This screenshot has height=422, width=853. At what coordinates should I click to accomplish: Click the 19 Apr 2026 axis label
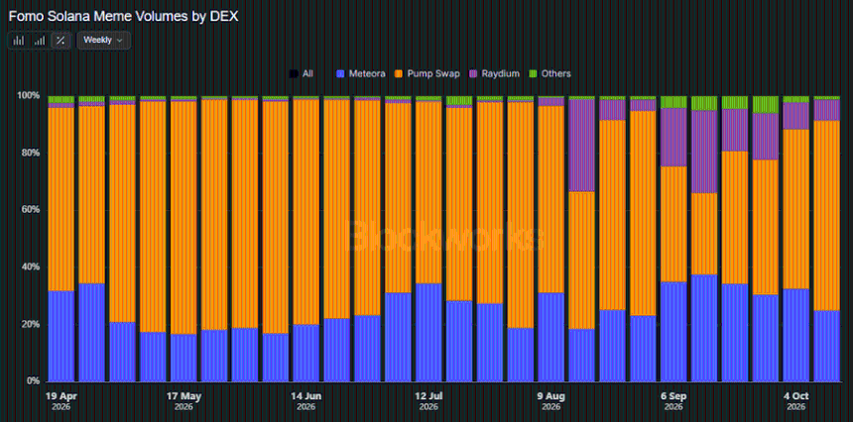61,401
